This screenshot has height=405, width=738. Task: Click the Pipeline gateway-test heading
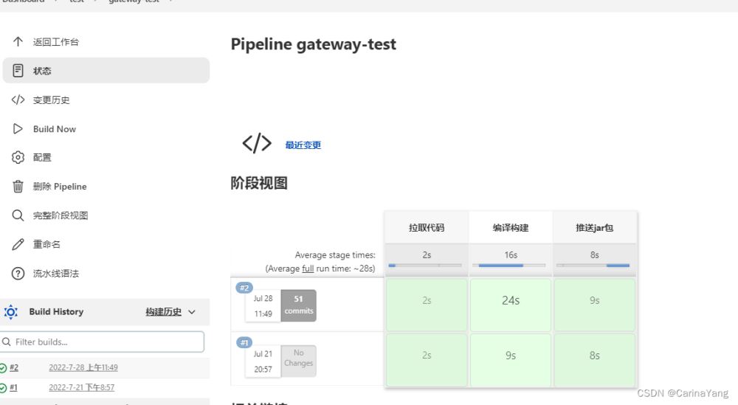pyautogui.click(x=314, y=44)
